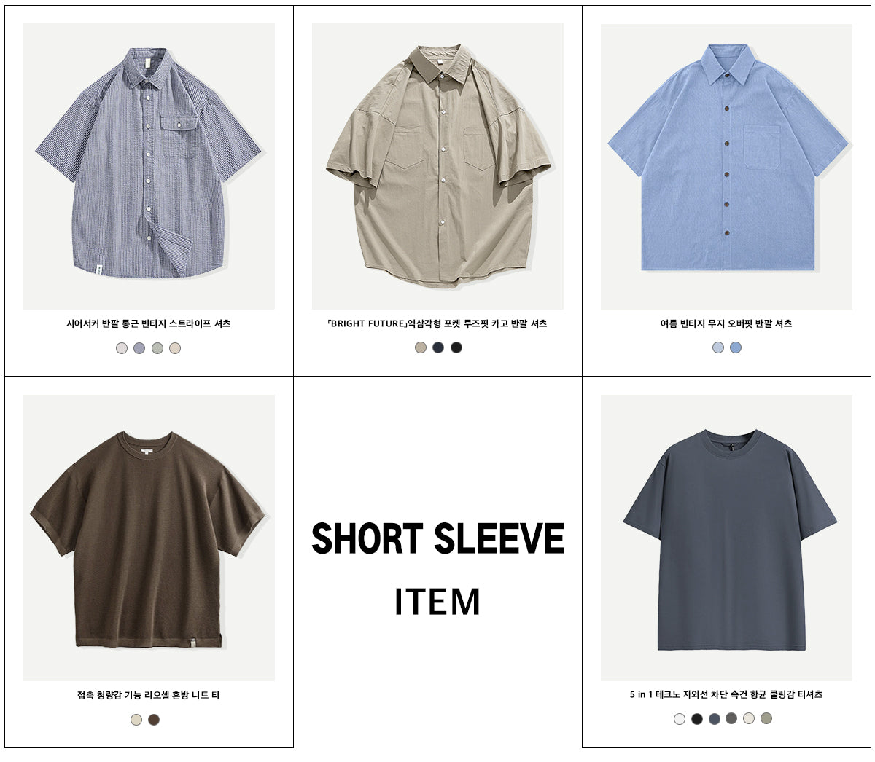
Task: View the slate grey cooling t-shirt image
Action: (726, 538)
